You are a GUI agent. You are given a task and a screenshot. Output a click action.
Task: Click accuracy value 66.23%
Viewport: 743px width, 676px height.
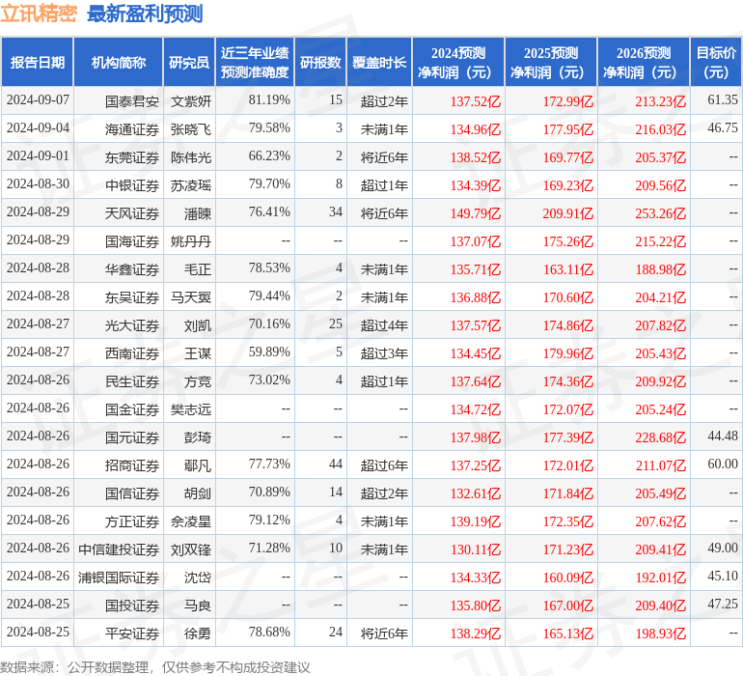pos(269,156)
